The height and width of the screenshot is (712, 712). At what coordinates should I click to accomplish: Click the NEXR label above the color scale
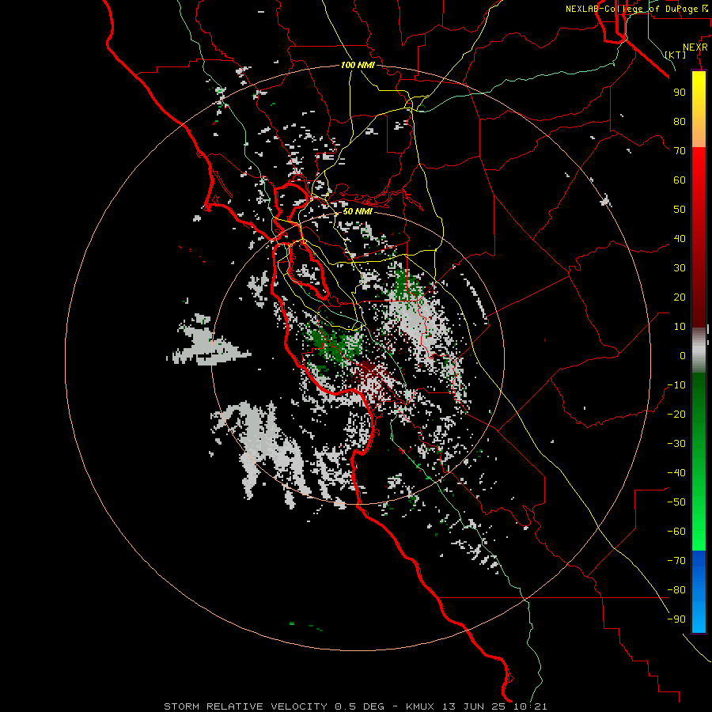695,47
